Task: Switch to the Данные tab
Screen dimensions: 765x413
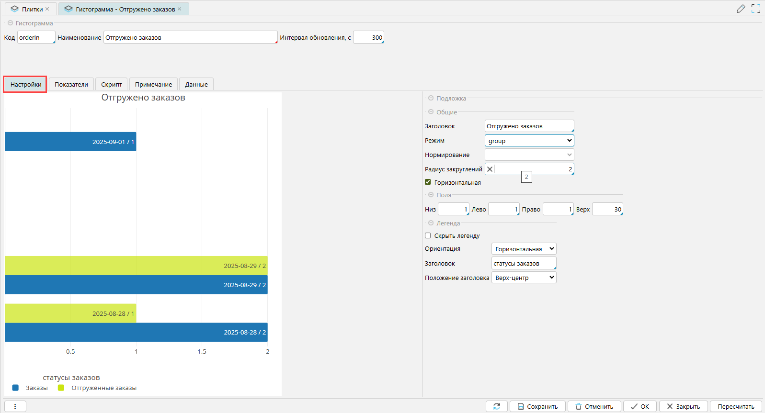Action: point(196,84)
